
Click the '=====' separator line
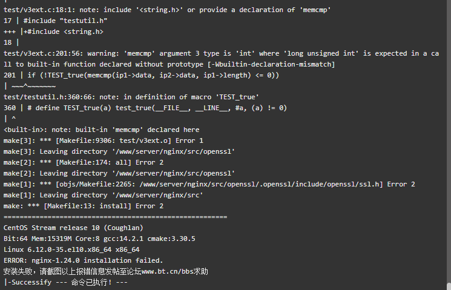116,217
